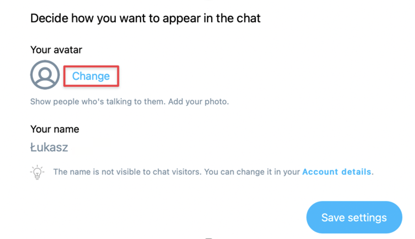Click the default avatar placeholder icon
This screenshot has width=415, height=239.
click(45, 75)
